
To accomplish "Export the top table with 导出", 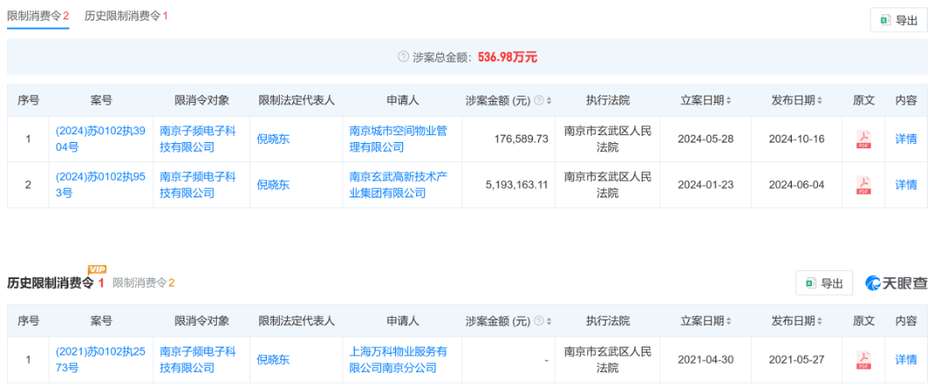I will point(899,20).
